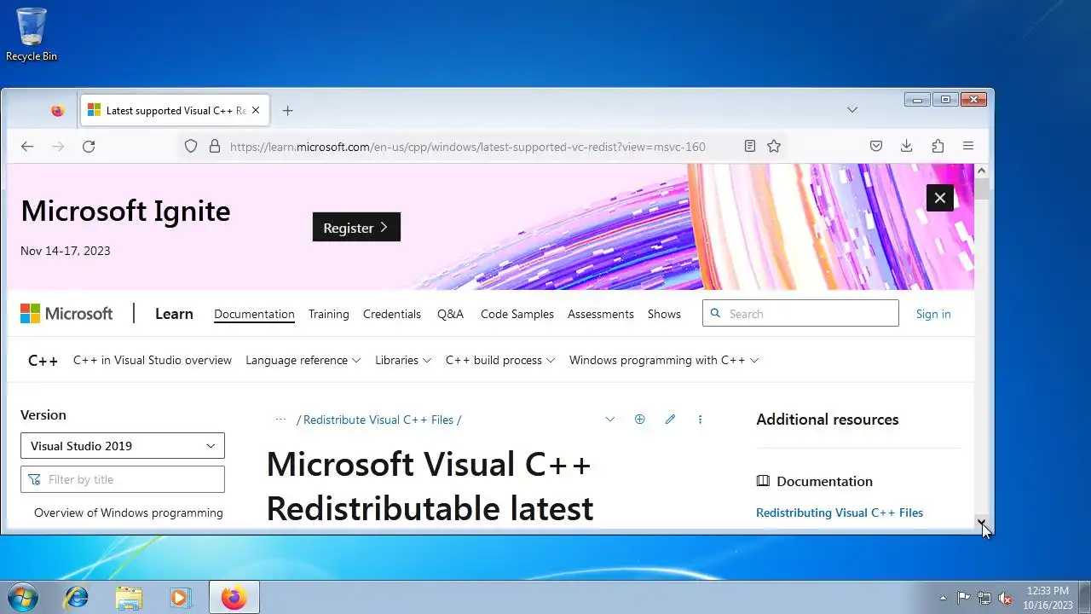
Task: Click the URL address bar
Action: coord(467,147)
